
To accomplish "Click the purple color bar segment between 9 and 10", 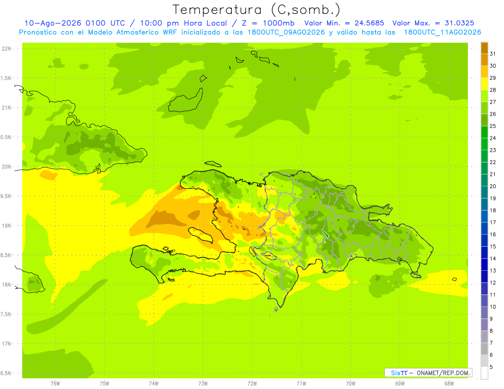I will click(x=484, y=313).
